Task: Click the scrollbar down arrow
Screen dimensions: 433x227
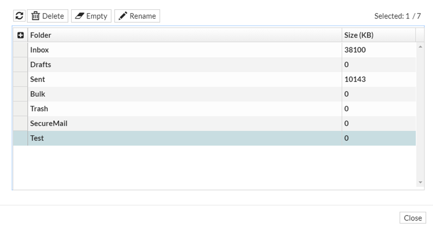Action: 420,182
